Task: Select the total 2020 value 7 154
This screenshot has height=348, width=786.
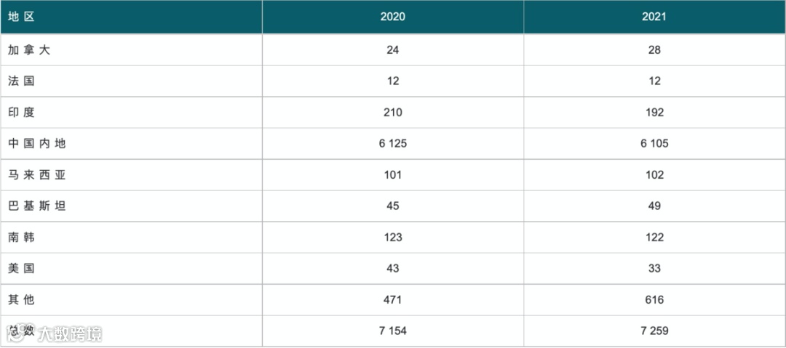Action: [x=392, y=331]
